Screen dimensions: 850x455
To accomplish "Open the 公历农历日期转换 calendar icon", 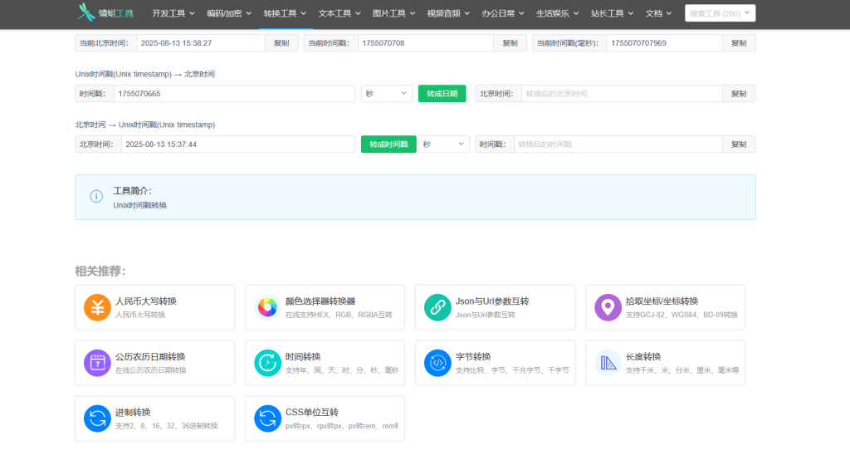I will click(x=98, y=363).
